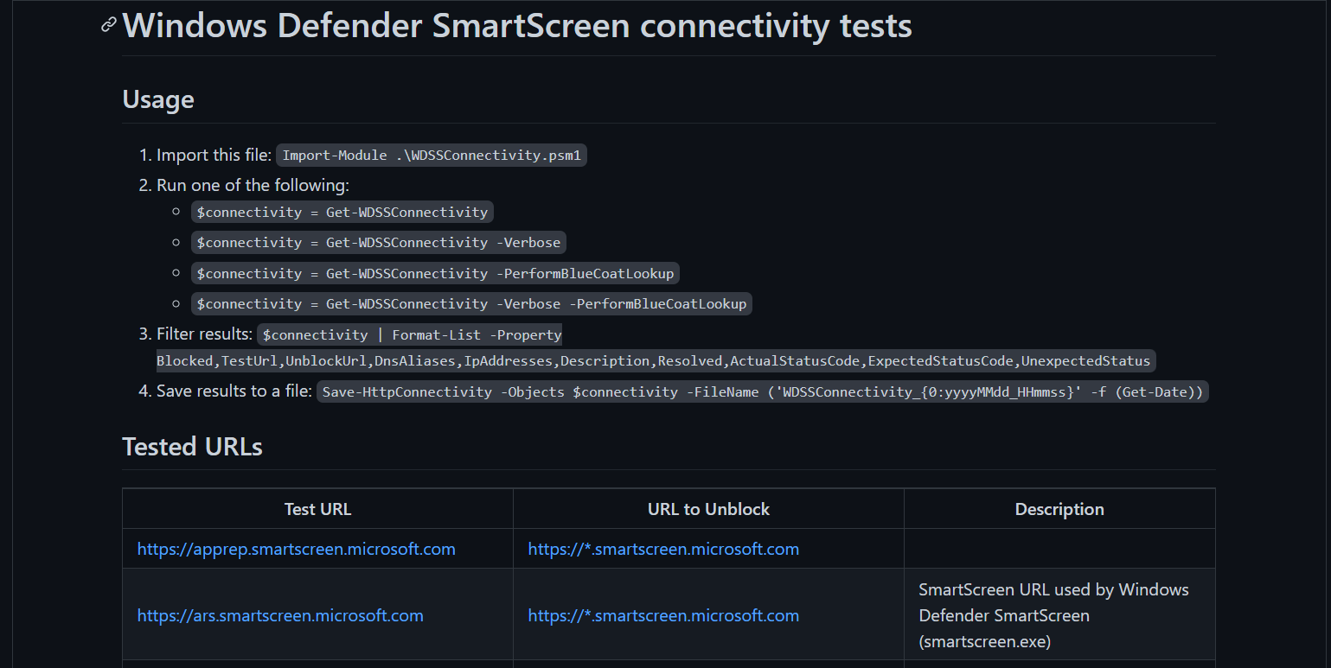Screen dimensions: 1331x668
Task: Click the "Usage" section heading
Action: tap(158, 99)
